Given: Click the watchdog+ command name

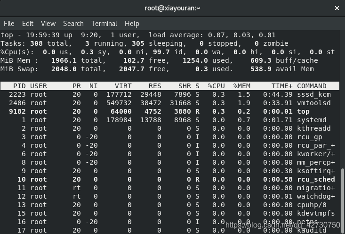Looking at the screenshot, I should point(316,196).
